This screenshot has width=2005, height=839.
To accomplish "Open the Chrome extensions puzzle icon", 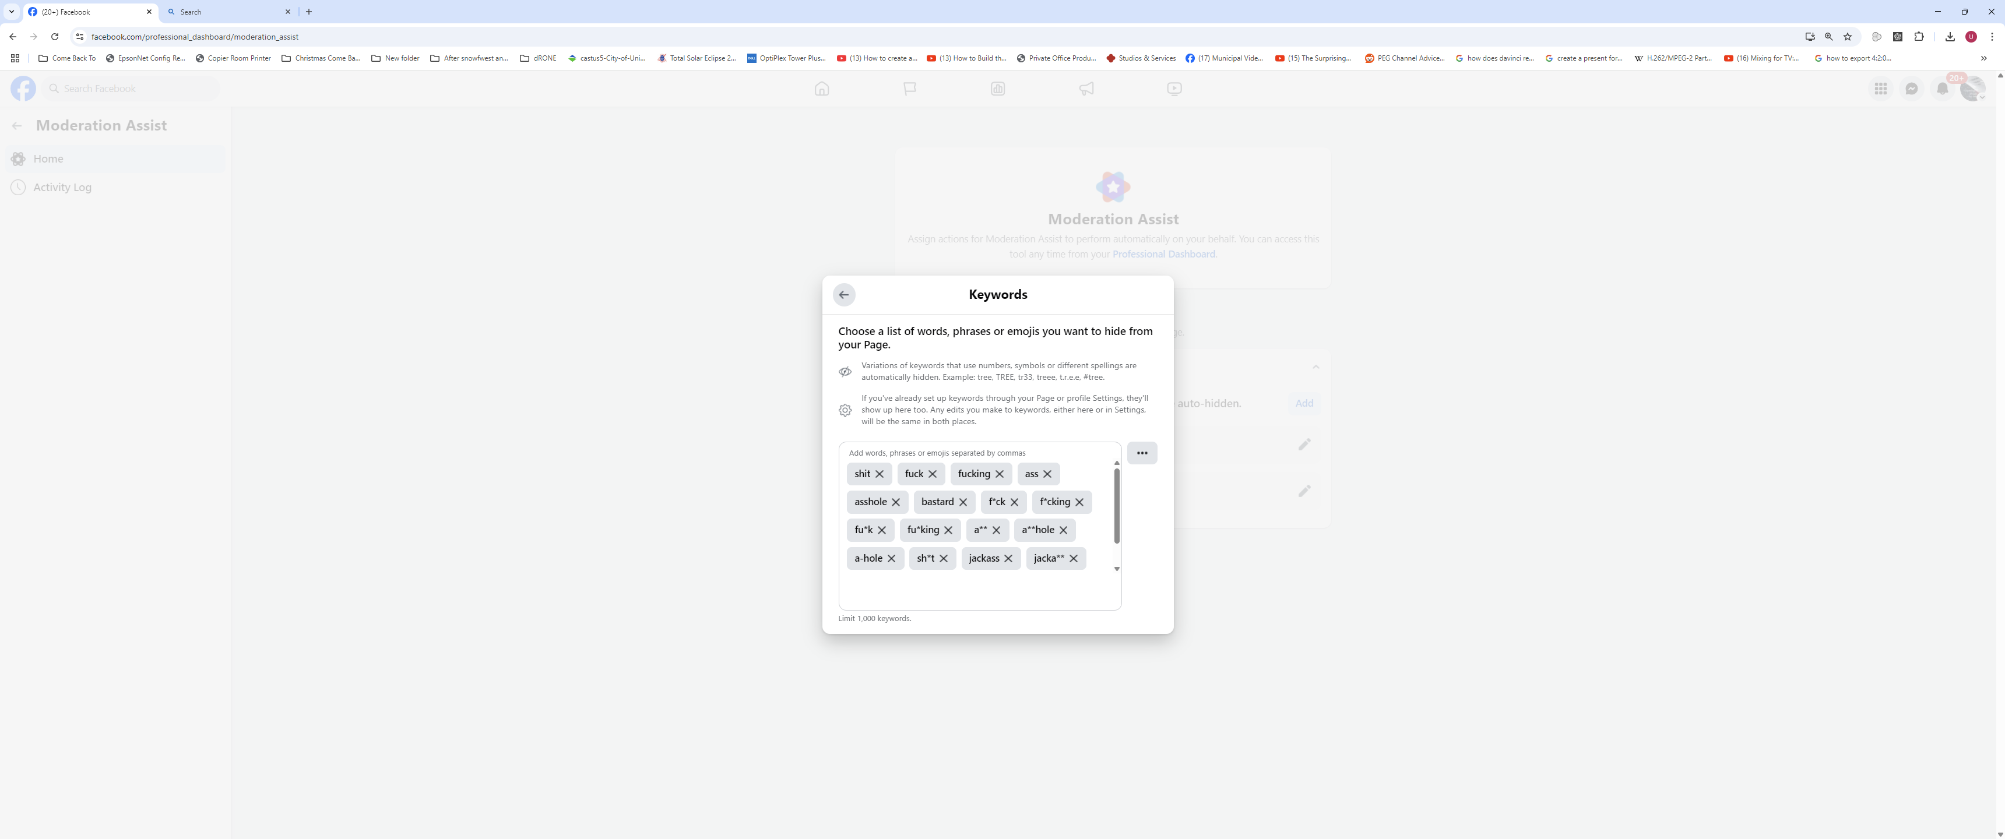I will pos(1919,37).
